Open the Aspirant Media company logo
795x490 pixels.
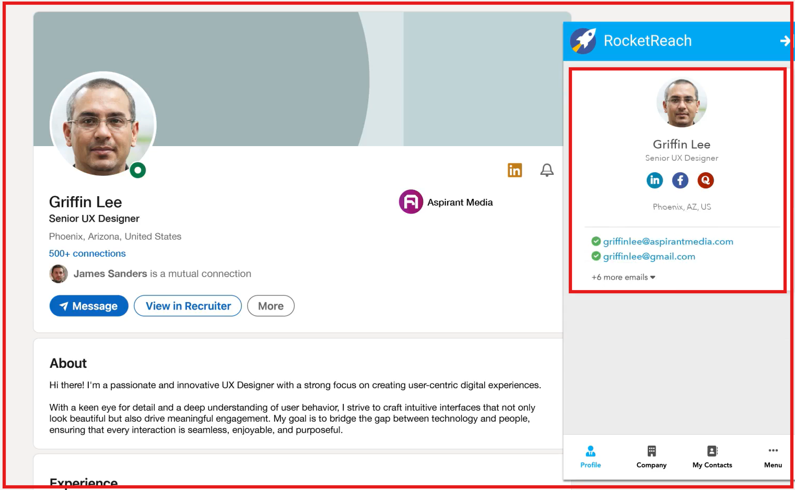(x=411, y=202)
